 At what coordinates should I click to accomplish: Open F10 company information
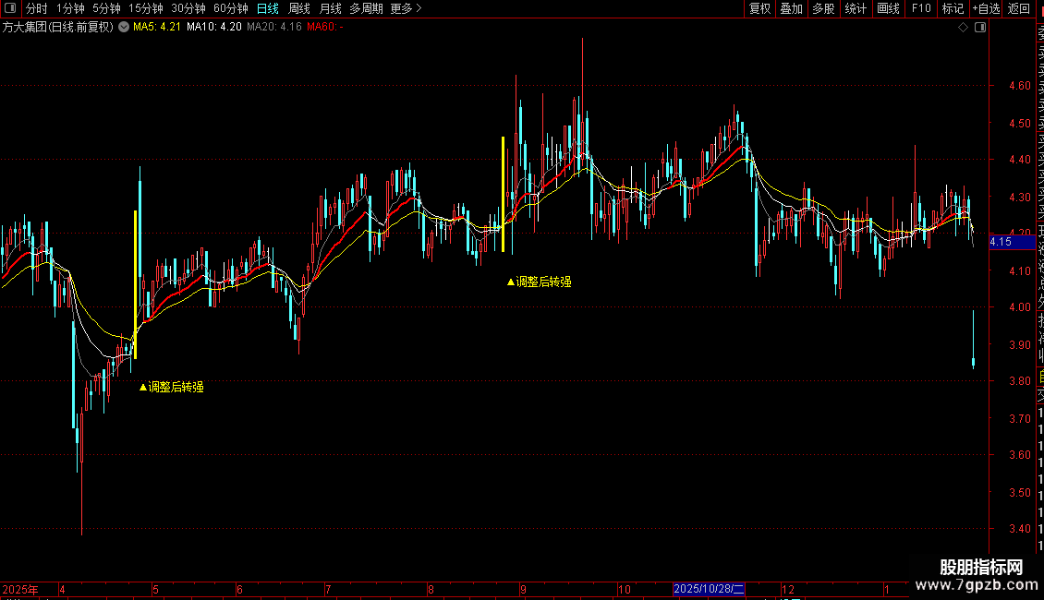921,8
